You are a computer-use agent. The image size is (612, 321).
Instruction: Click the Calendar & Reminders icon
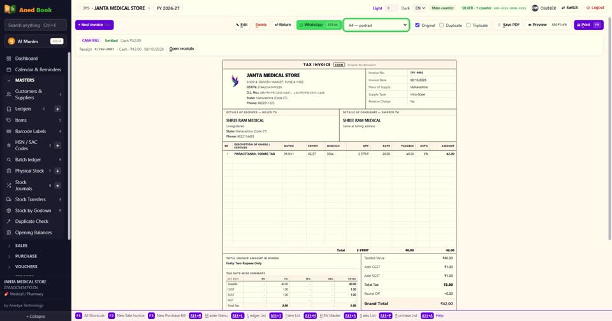click(9, 69)
